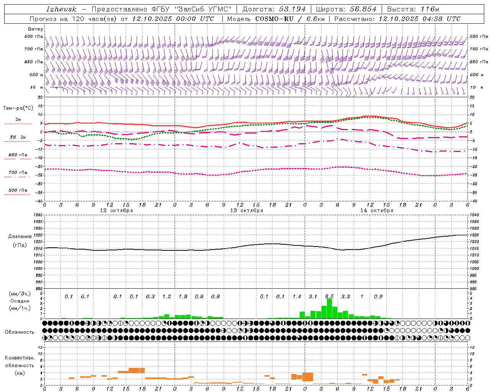Click the '700 гПа' temperature legend entry

(18, 173)
